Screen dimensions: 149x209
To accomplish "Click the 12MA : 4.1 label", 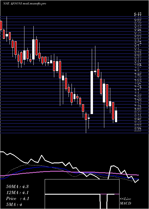I will pos(17,193).
